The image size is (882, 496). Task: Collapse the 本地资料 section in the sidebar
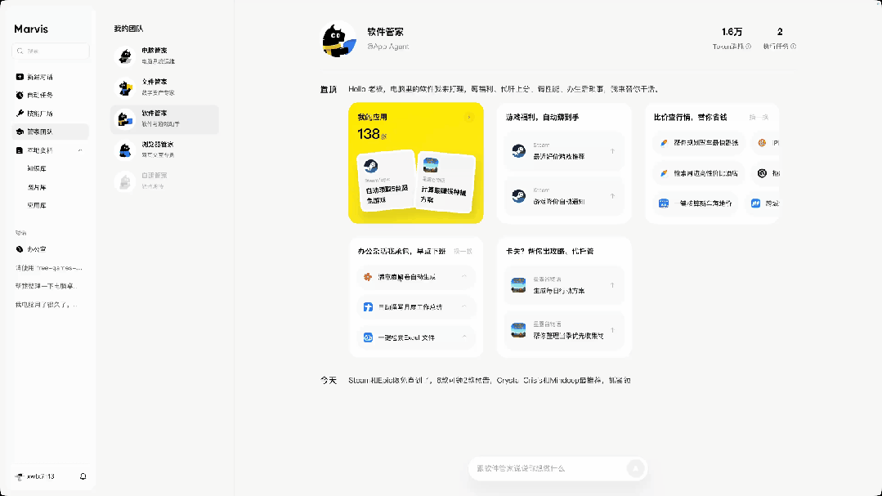pyautogui.click(x=80, y=150)
